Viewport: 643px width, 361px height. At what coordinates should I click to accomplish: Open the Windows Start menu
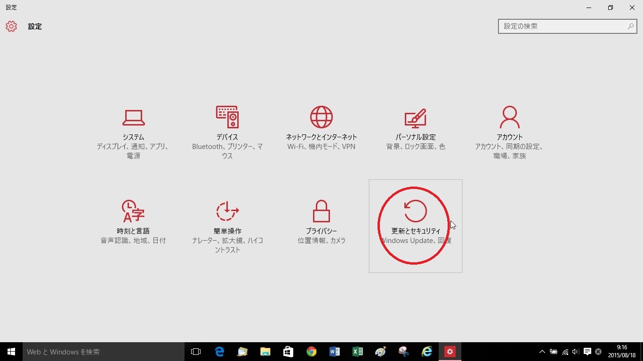pos(11,352)
